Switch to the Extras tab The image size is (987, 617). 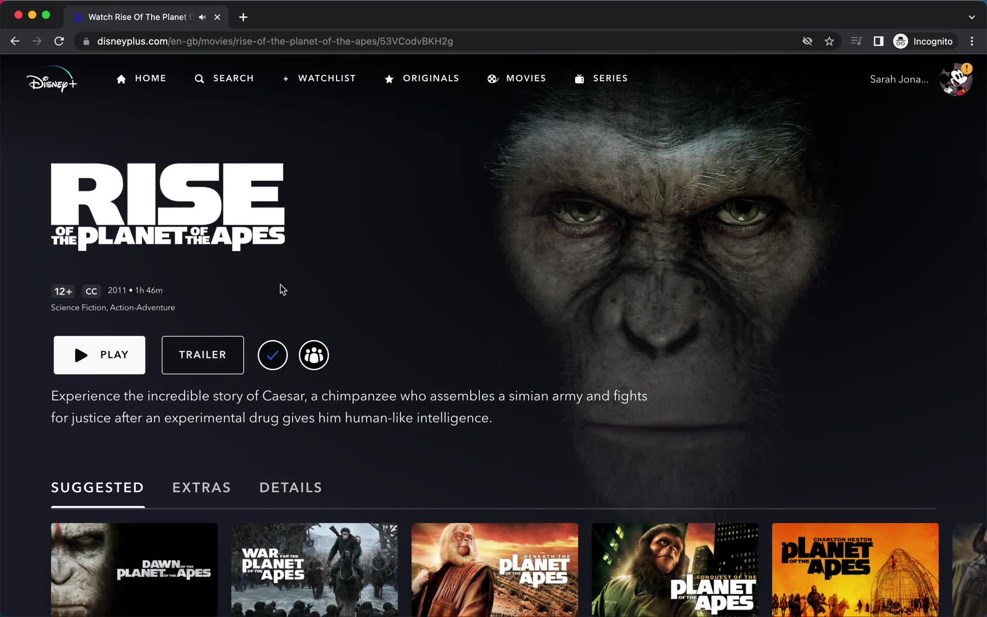(x=202, y=487)
